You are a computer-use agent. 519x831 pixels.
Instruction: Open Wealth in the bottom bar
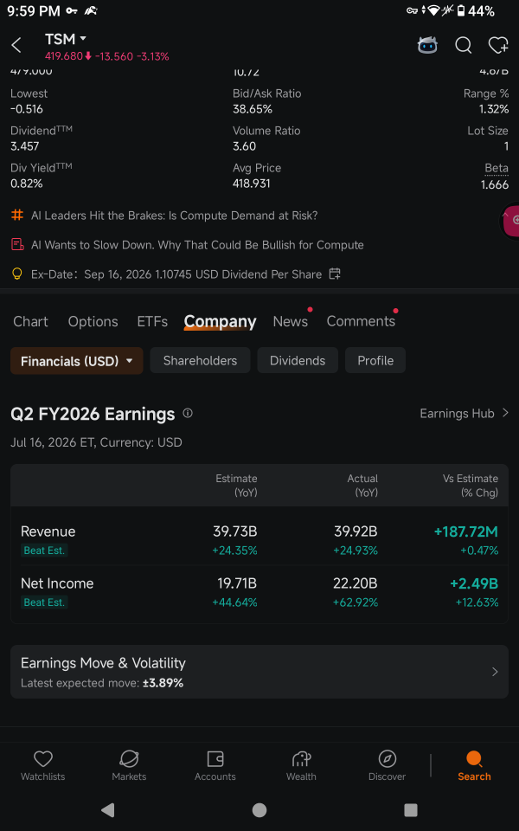[x=301, y=766]
